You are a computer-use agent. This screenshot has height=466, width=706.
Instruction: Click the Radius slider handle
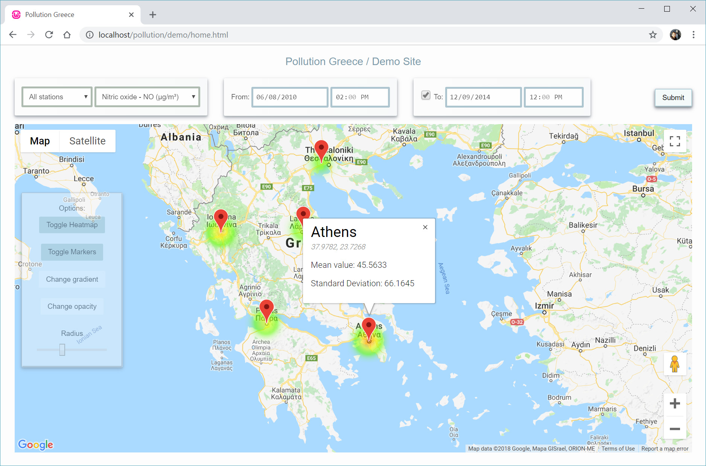pyautogui.click(x=62, y=350)
